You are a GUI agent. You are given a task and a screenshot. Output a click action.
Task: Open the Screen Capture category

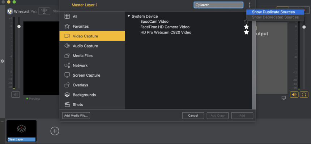tap(92, 75)
